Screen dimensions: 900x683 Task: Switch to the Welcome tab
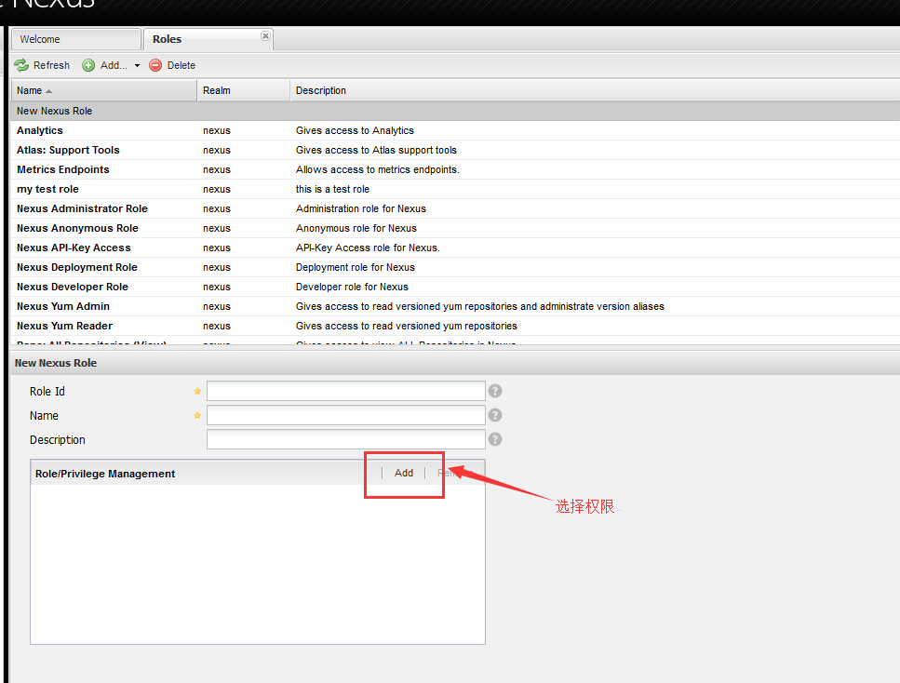coord(75,39)
